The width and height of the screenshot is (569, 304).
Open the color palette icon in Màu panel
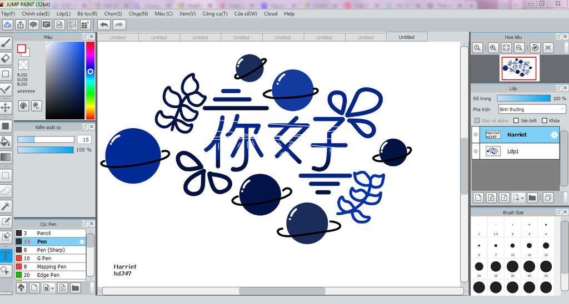point(23,105)
